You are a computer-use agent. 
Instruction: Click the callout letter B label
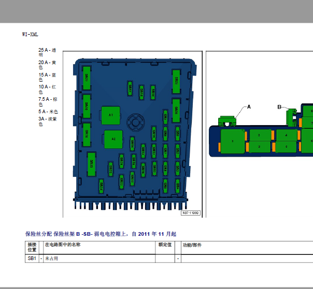279,107
